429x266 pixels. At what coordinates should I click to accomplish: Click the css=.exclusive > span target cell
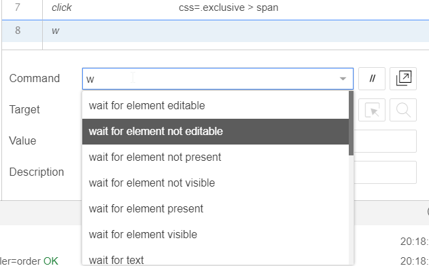coord(228,7)
